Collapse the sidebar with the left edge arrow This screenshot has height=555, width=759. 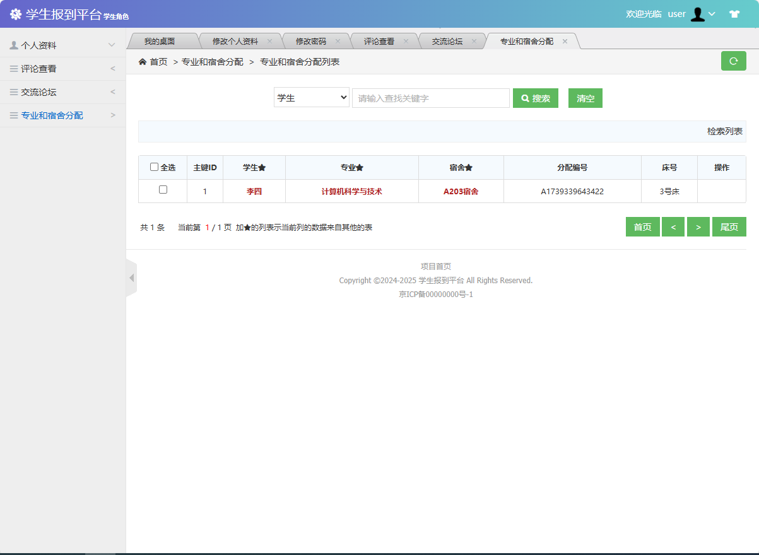132,277
